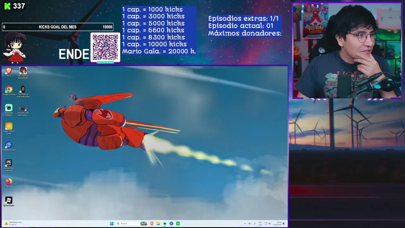Open Life is Strange Remastered shortcut

tap(23, 73)
